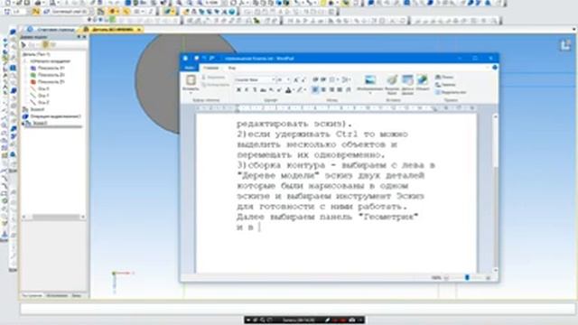
Task: Open the Courier New font family dropdown
Action: (x=273, y=79)
